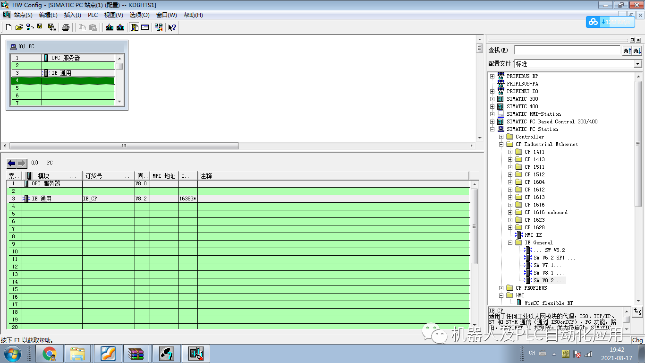The width and height of the screenshot is (645, 363).
Task: Save the configuration with the floppy icon
Action: pos(40,27)
